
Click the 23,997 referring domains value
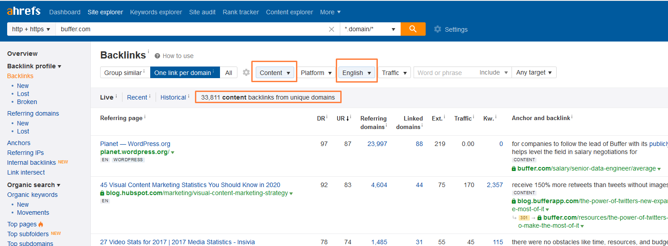377,144
